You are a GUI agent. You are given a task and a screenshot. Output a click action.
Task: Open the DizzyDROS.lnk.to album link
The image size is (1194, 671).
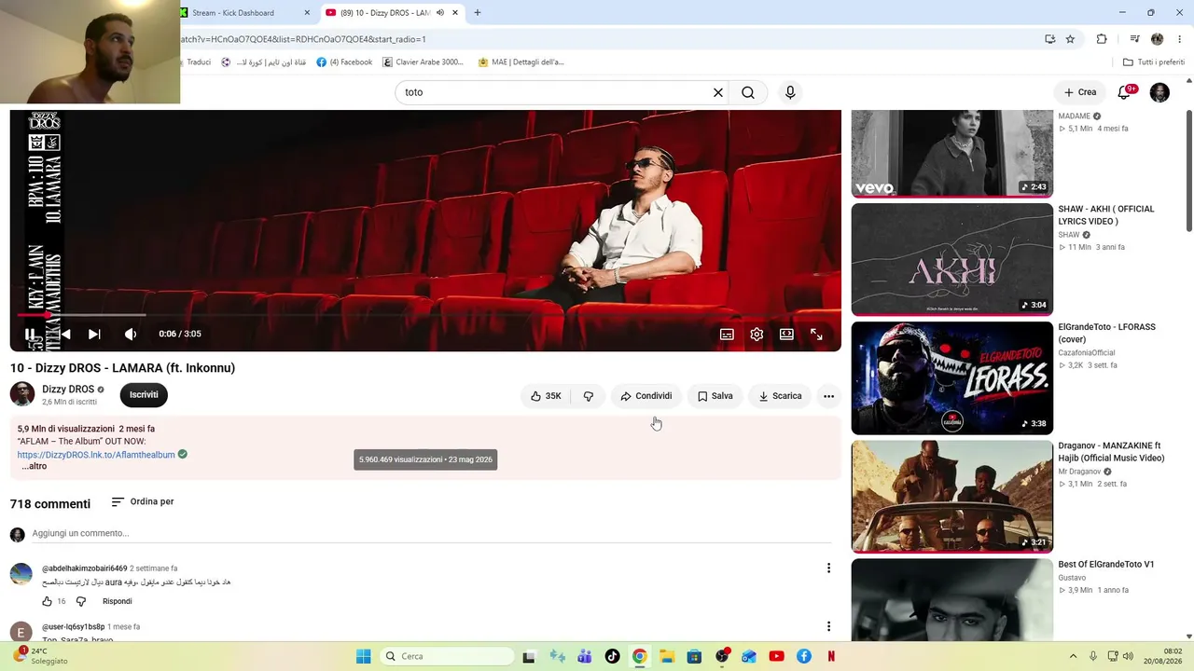[96, 455]
